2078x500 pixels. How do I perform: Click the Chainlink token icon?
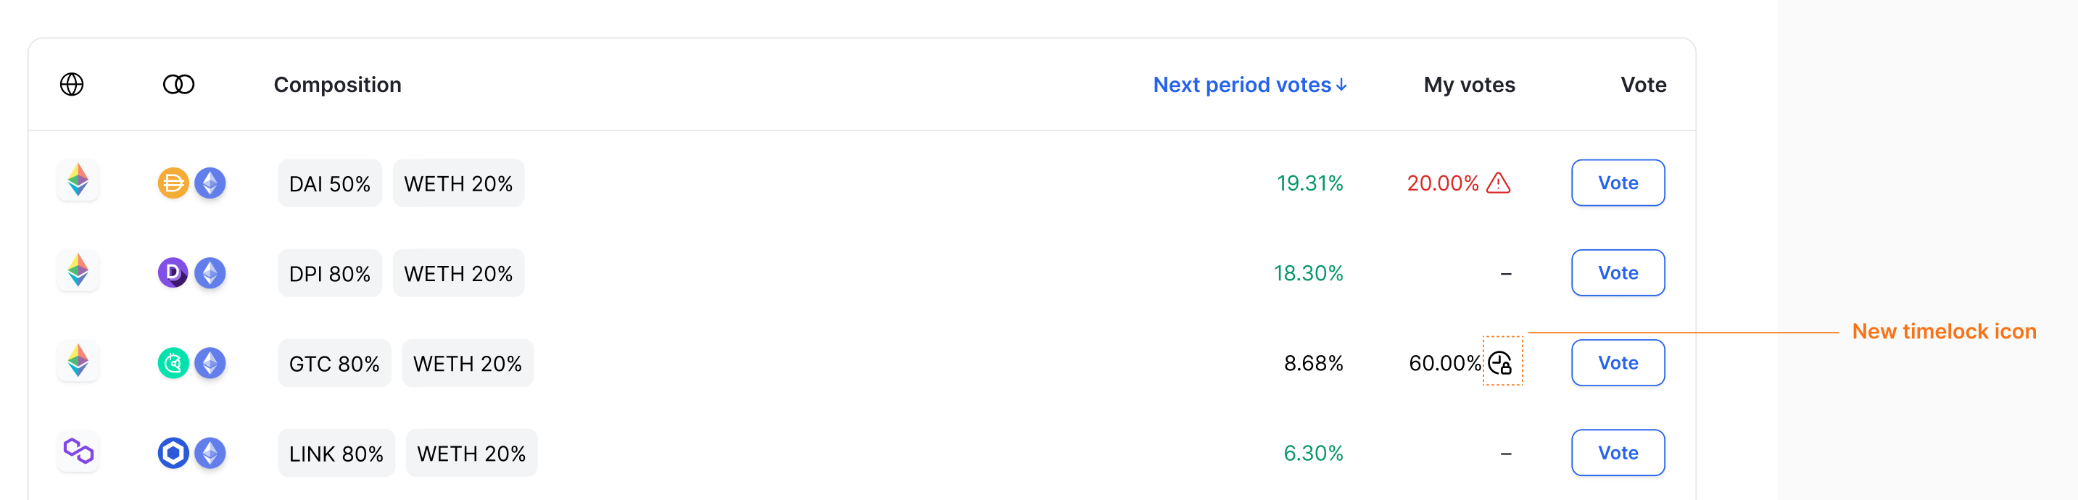(173, 452)
